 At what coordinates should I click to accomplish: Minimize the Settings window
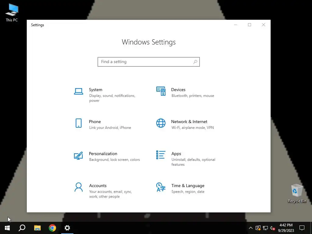coord(236,25)
